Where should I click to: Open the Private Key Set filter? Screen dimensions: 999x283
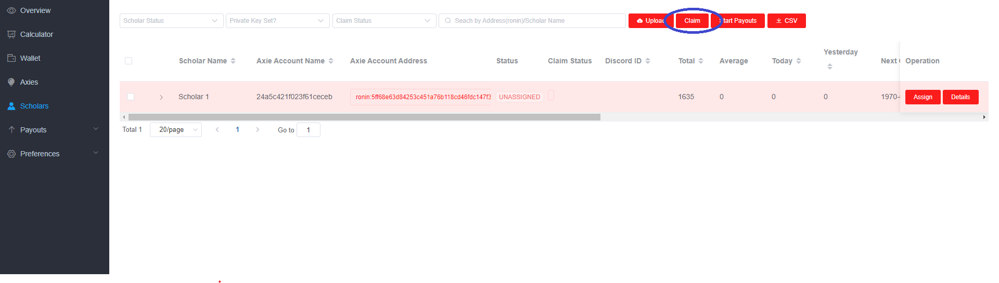tap(277, 21)
